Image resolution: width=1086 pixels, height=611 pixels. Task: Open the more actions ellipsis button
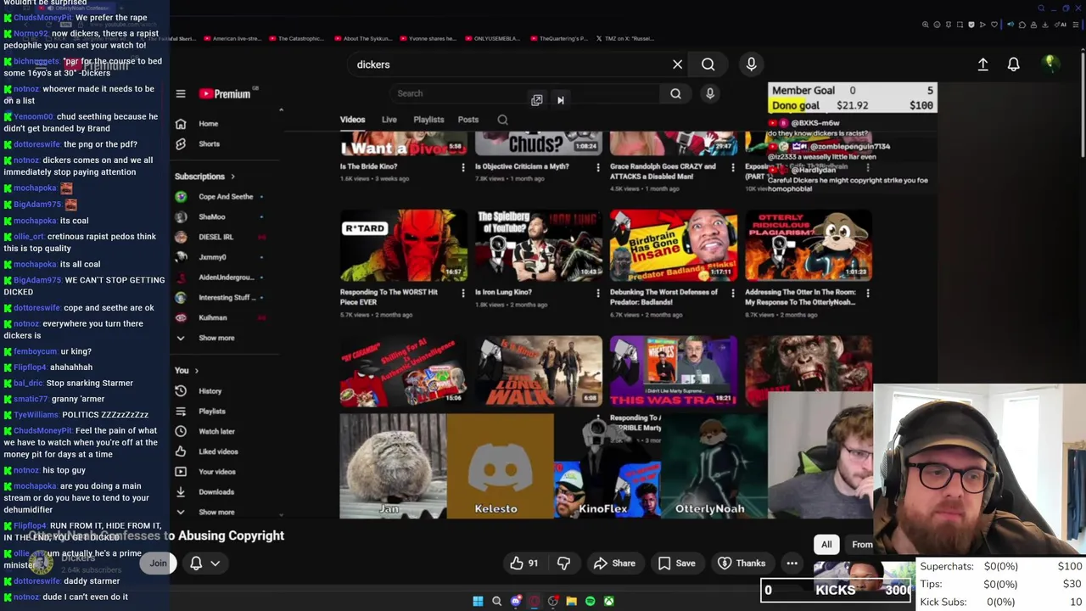point(792,563)
